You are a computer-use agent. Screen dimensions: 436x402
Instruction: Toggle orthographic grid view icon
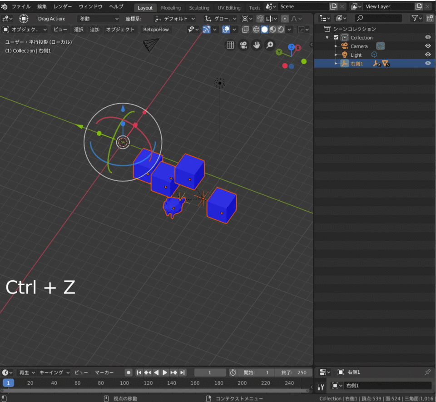pyautogui.click(x=230, y=45)
